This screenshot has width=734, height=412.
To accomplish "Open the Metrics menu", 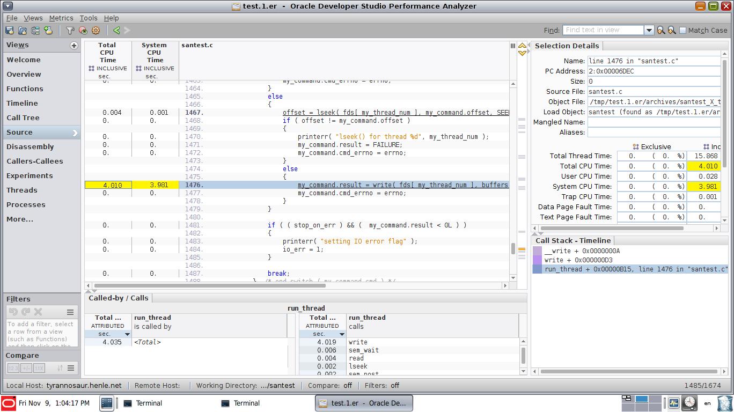I will (61, 18).
